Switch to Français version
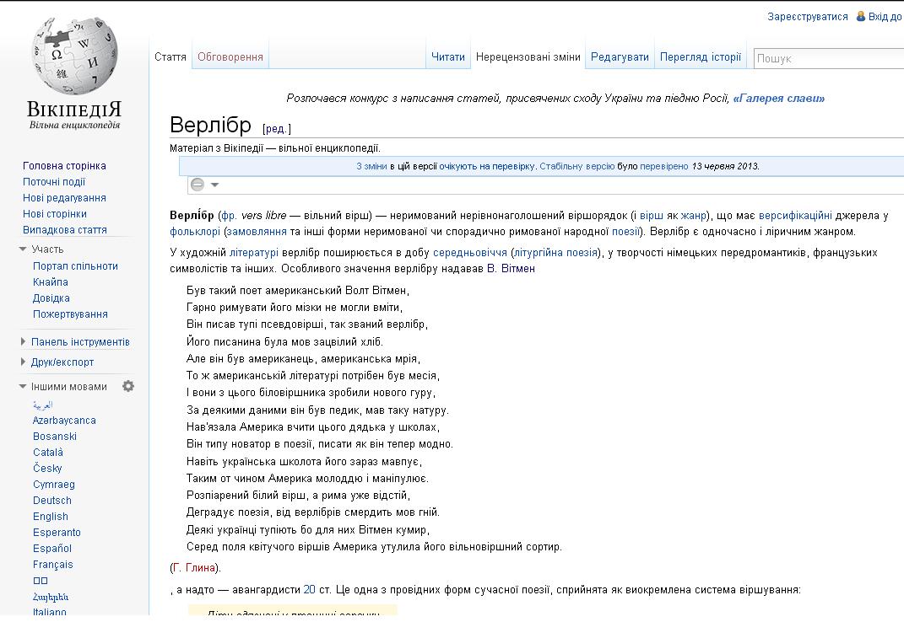The height and width of the screenshot is (622, 904). (x=52, y=565)
